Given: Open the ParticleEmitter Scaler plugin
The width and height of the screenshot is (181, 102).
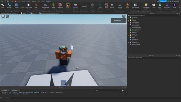Looking at the screenshot, I should [46, 6].
